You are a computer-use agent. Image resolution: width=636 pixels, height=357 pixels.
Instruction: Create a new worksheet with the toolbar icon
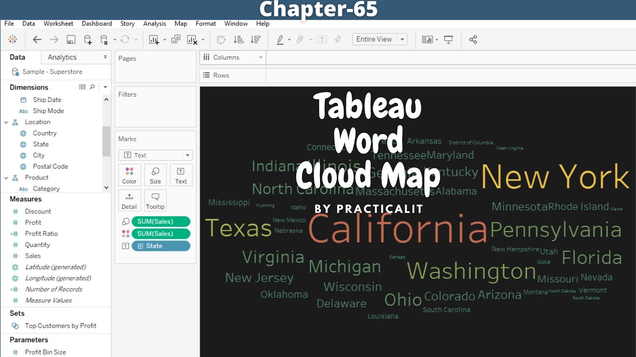[x=154, y=40]
